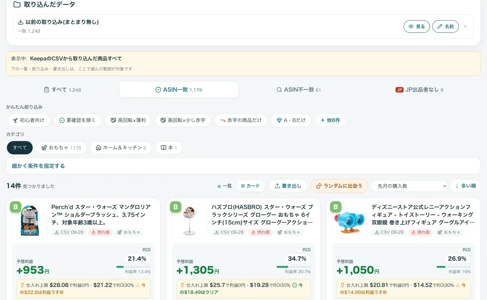Toggle the 赤字の商品だけ filter chip

241,120
